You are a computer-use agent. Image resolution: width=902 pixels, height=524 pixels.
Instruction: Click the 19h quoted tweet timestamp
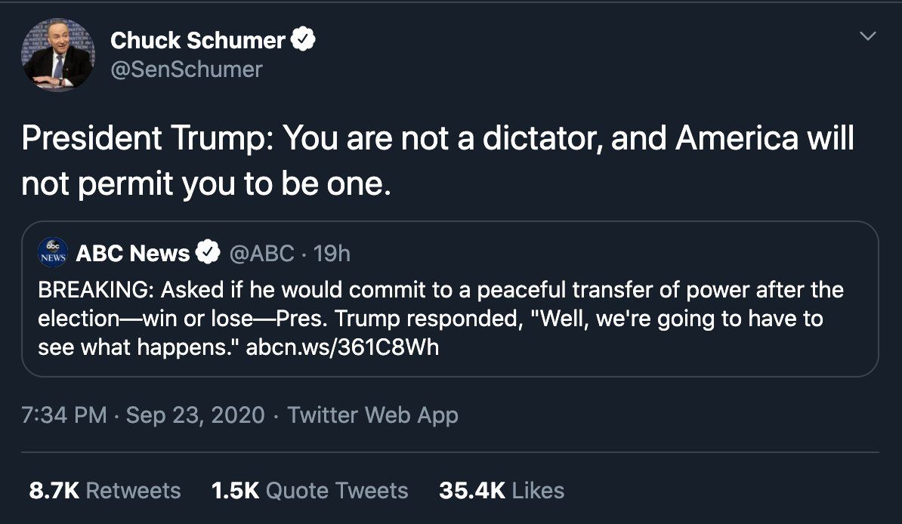tap(332, 253)
